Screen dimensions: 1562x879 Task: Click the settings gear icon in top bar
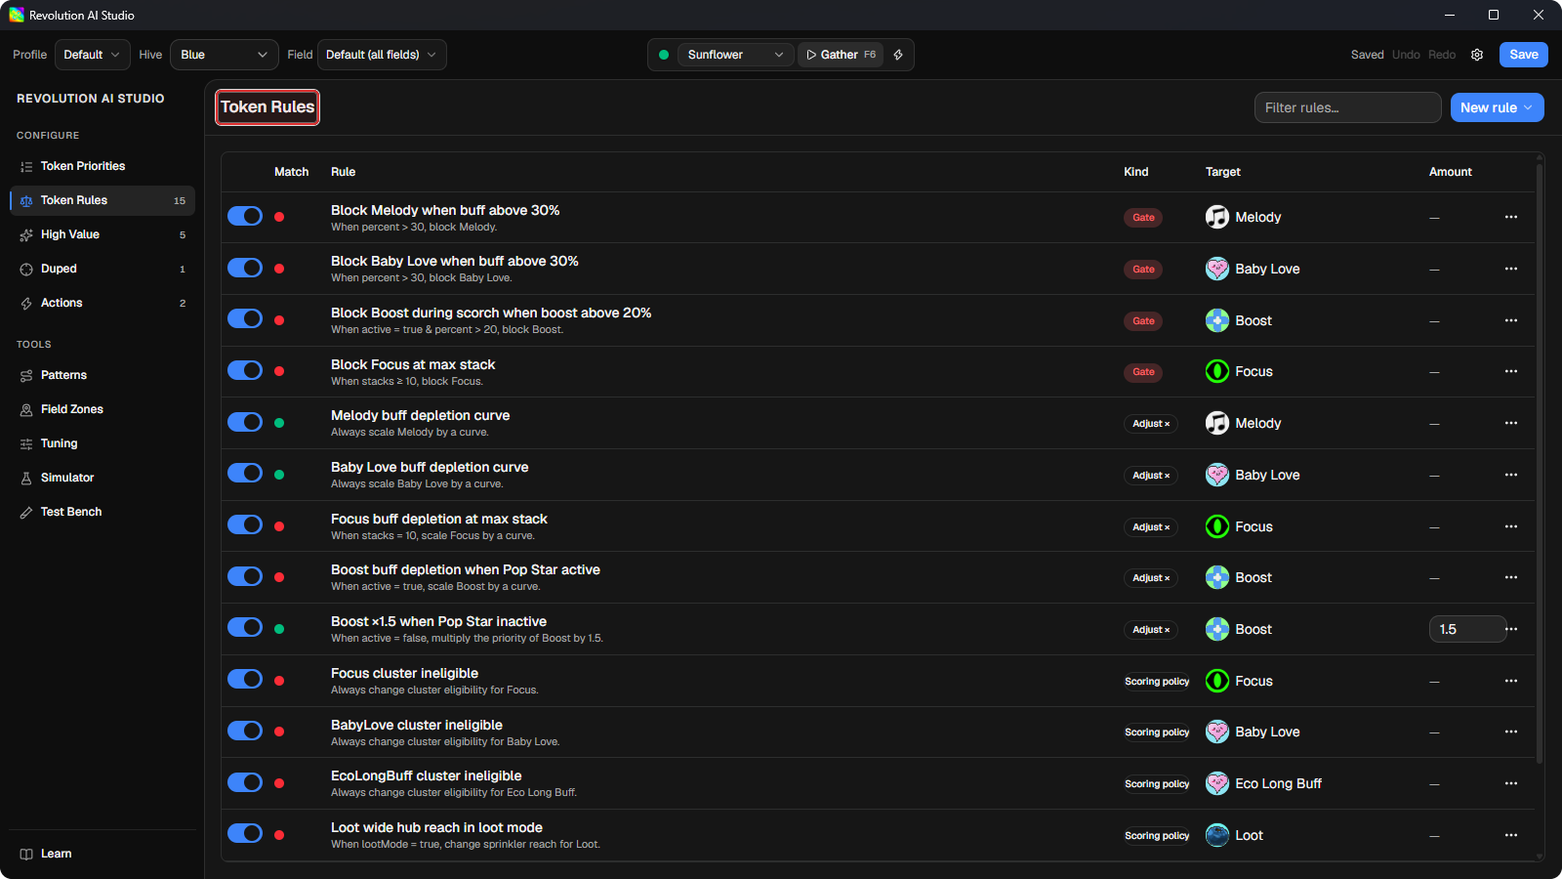(1477, 55)
